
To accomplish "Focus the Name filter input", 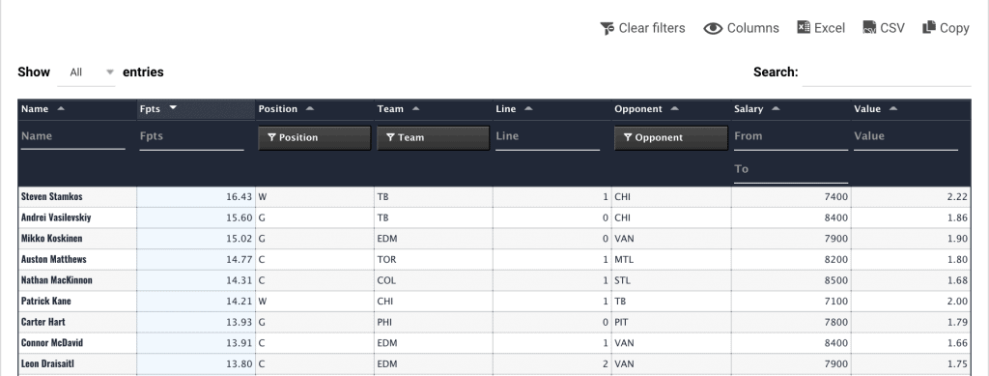I will click(73, 136).
